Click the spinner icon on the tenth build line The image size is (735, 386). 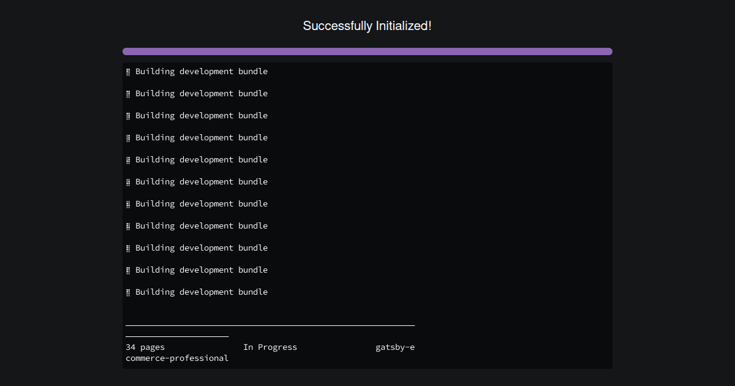click(x=128, y=270)
